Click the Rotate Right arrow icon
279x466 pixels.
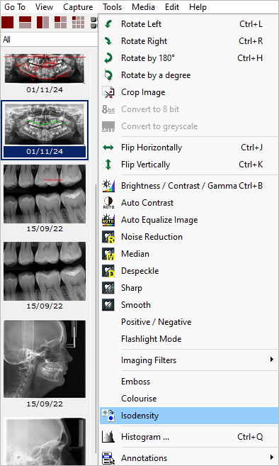click(108, 41)
